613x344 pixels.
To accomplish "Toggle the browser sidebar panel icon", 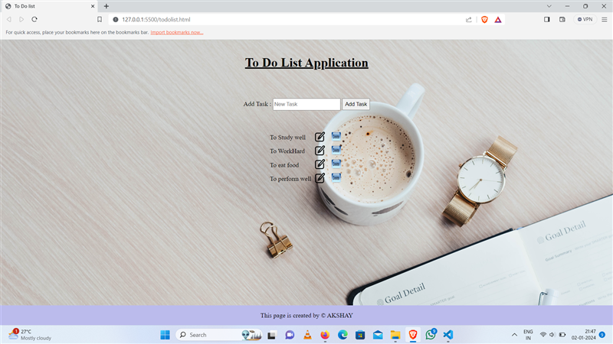I will click(546, 19).
